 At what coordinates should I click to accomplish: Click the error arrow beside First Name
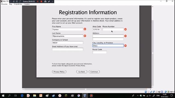tap(85, 29)
